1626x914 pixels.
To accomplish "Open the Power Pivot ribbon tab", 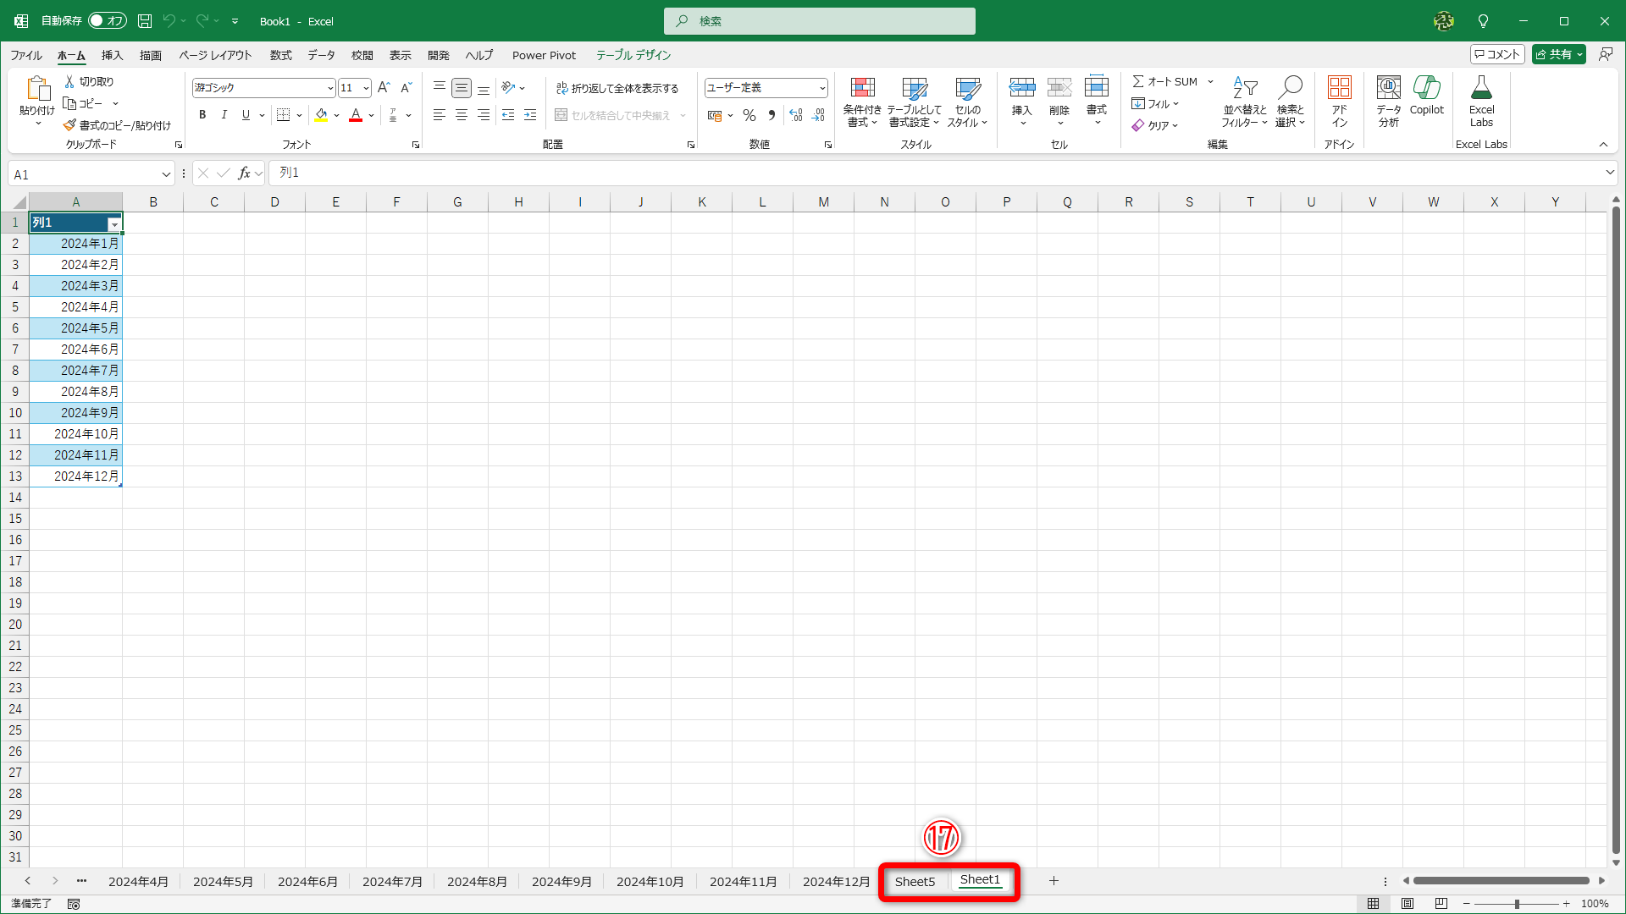I will [x=544, y=55].
